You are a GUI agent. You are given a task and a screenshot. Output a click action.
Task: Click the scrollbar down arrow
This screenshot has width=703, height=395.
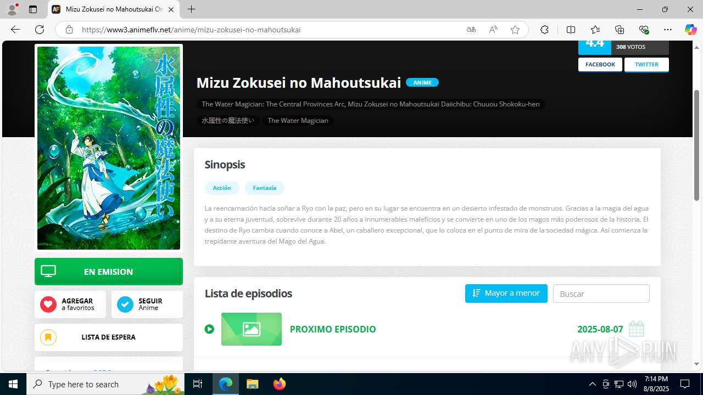697,364
